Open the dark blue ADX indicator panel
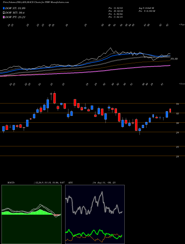This screenshot has height=244, width=185. [x=95, y=214]
